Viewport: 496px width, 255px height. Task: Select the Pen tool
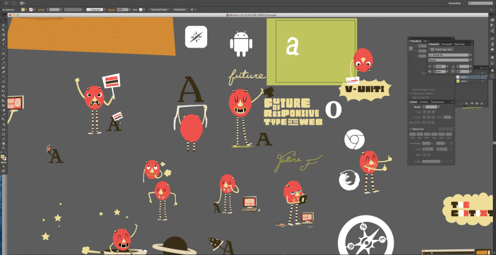[x=4, y=39]
